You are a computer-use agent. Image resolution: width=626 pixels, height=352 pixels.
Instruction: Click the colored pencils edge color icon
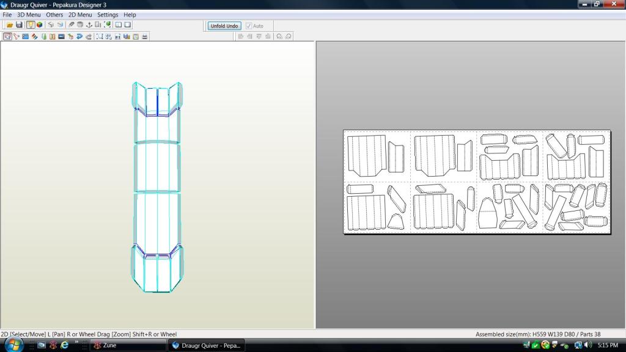coord(35,36)
